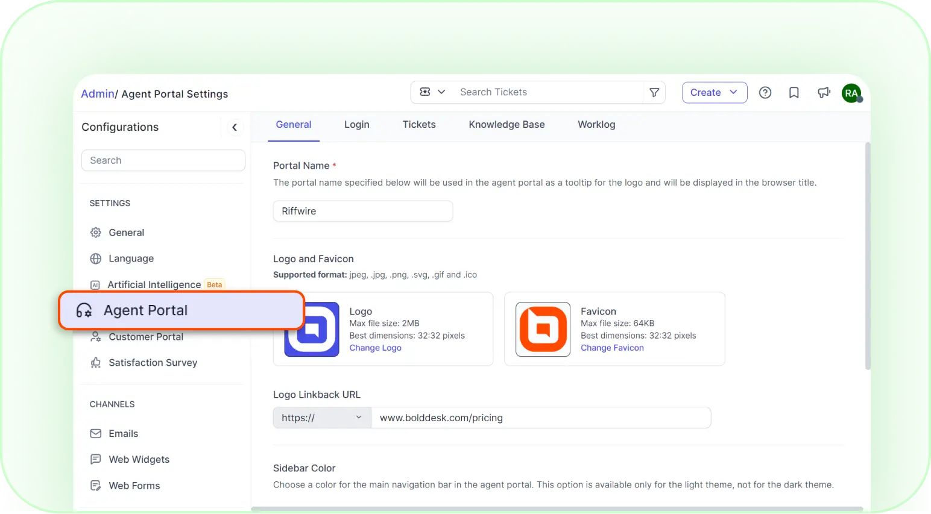Click the Search Tickets field
The height and width of the screenshot is (514, 931).
(x=548, y=92)
